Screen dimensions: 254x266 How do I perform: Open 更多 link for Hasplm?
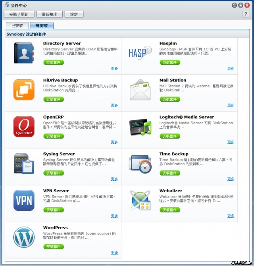pyautogui.click(x=231, y=68)
